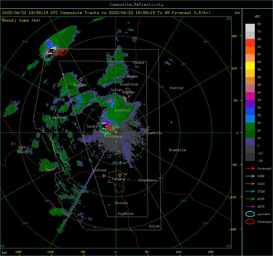The image size is (273, 256).
Task: Click the yellow diamond marker near RockyMH
Action: coord(81,79)
